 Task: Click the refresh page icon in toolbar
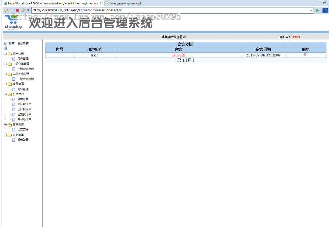pos(23,10)
